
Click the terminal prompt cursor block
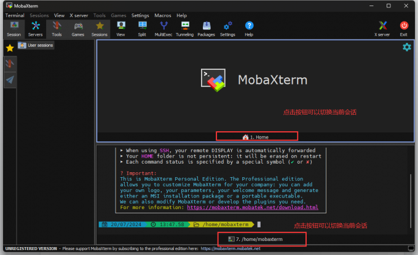point(259,224)
